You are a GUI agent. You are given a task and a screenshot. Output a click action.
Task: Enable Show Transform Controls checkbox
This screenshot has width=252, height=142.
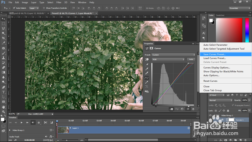(44, 8)
